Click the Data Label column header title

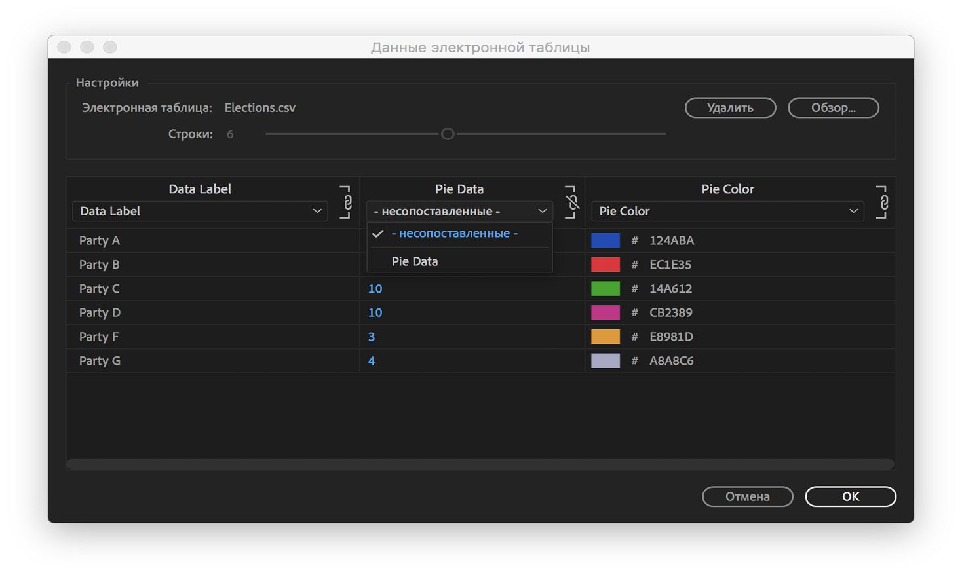(x=200, y=189)
